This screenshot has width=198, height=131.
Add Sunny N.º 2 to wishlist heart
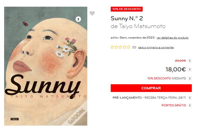pyautogui.click(x=92, y=13)
